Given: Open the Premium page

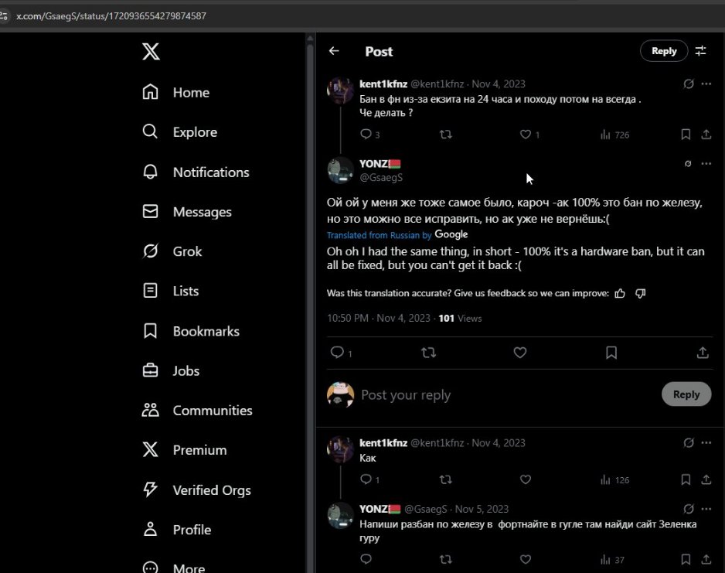Looking at the screenshot, I should click(x=201, y=450).
